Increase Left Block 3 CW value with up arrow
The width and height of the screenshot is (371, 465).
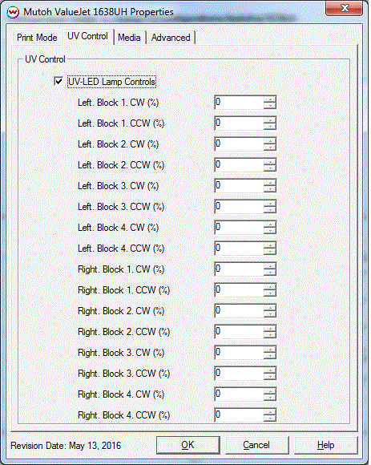pos(269,183)
